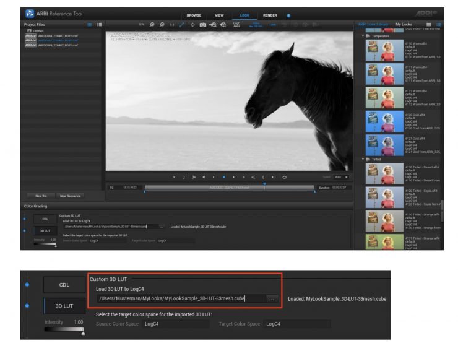Click the camera snapshot icon in viewer toolbar

tap(202, 24)
